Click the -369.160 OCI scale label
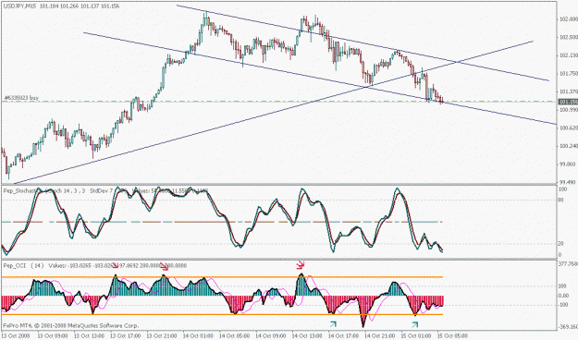The height and width of the screenshot is (340, 578). (x=568, y=327)
